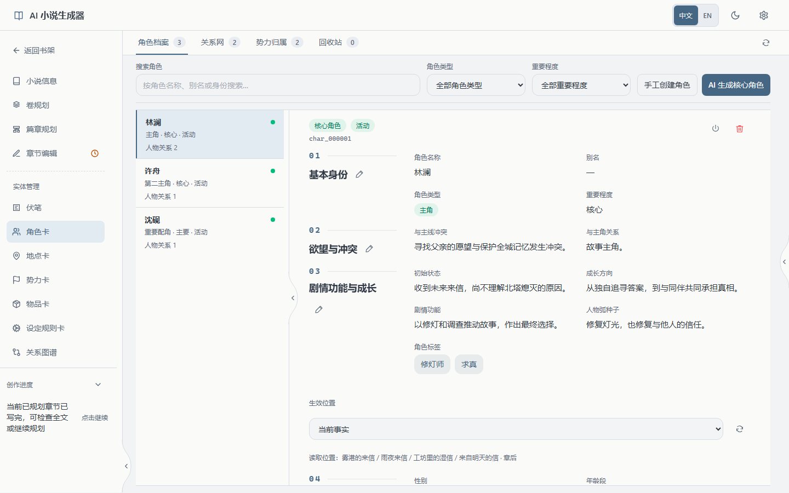Switch language to 中文

(686, 15)
